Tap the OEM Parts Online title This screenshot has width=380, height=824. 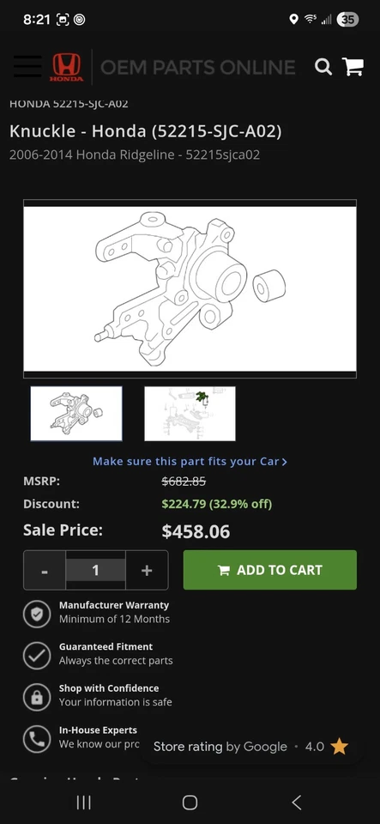[197, 67]
